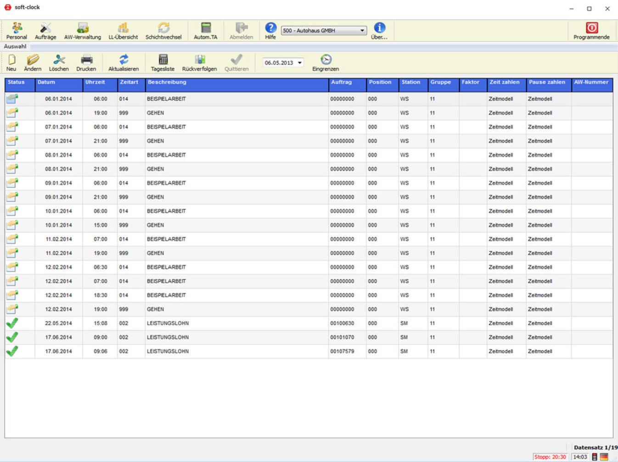The height and width of the screenshot is (462, 618).
Task: Click the flag icon in status bar
Action: (x=604, y=457)
